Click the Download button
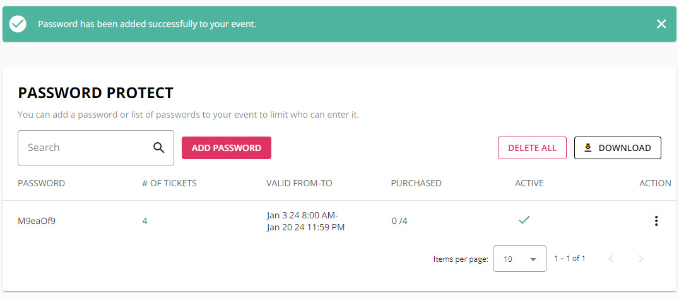Screen dimensions: 679x297 coord(618,148)
